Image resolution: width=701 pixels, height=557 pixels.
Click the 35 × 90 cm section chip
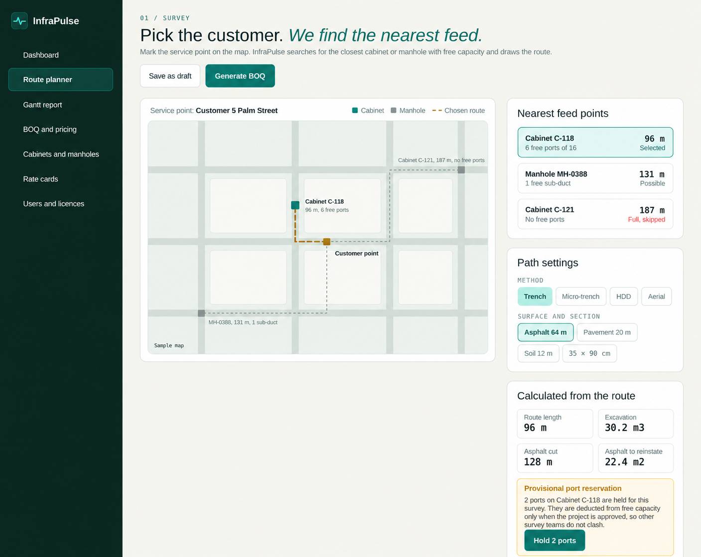pyautogui.click(x=589, y=353)
